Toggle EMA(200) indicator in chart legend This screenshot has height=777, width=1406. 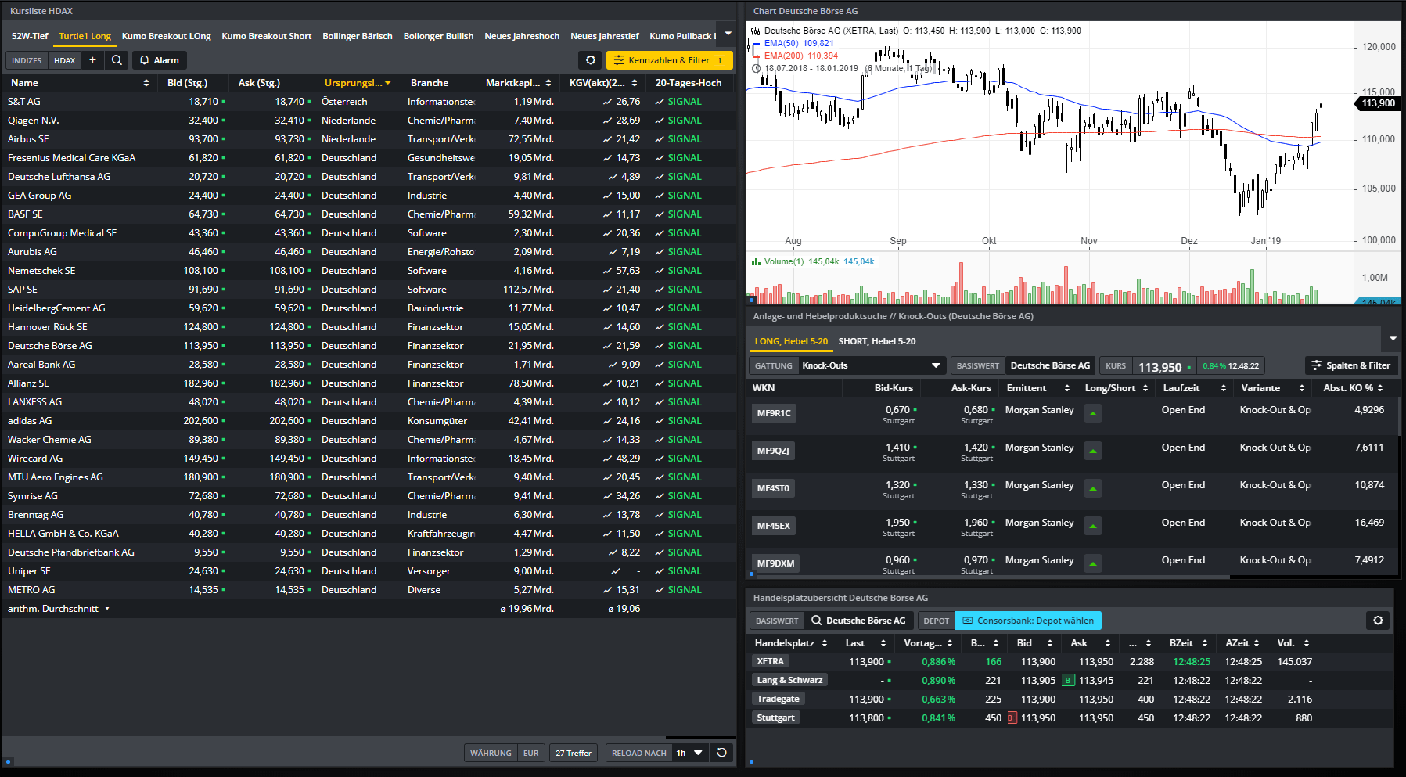coord(800,56)
